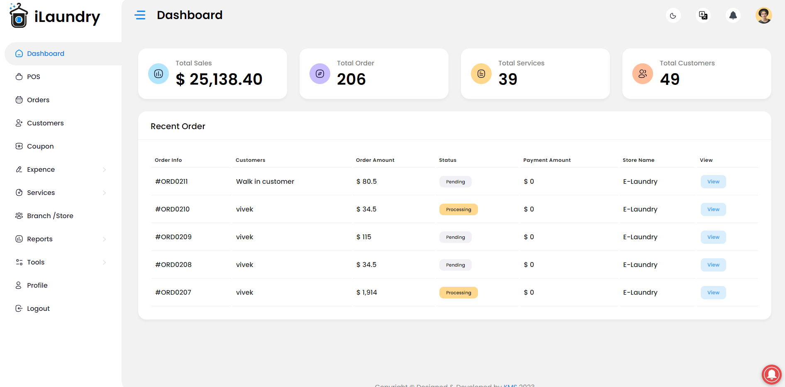Expand the Services submenu chevron

click(104, 193)
